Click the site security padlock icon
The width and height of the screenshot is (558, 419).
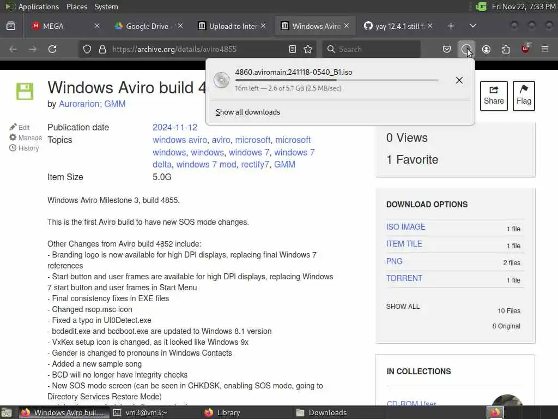[102, 49]
